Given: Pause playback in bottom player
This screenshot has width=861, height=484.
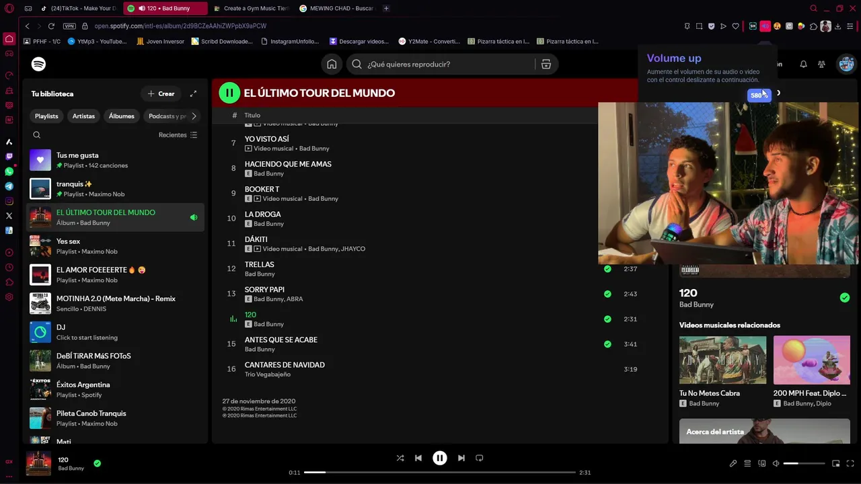Looking at the screenshot, I should click(439, 458).
